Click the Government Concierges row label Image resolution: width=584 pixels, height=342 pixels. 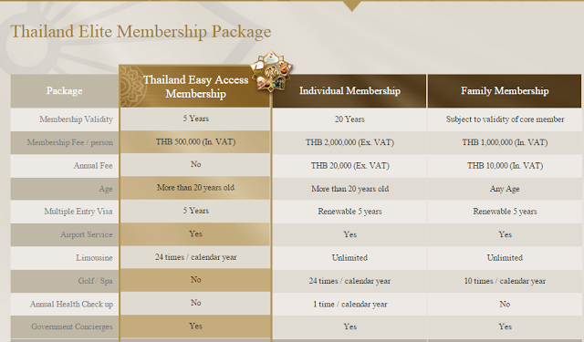[x=72, y=326]
